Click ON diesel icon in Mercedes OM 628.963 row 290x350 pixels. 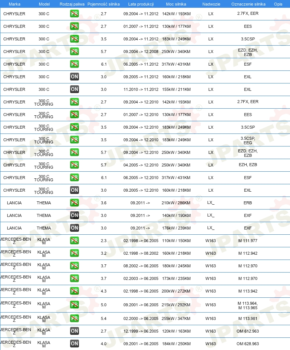74,344
